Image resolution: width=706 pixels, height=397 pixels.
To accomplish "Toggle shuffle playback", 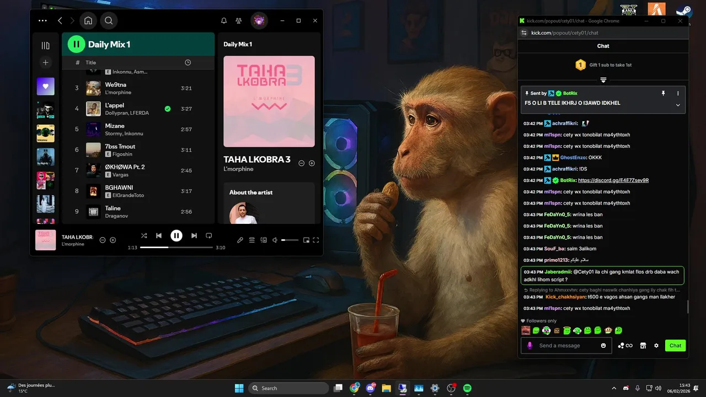I will [144, 235].
